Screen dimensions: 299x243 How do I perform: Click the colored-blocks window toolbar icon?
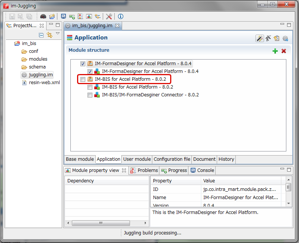tap(89, 17)
